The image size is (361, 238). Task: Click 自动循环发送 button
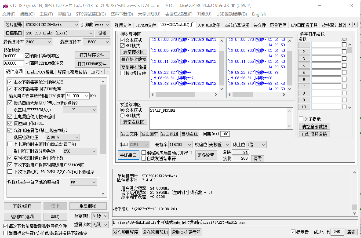tap(315, 134)
